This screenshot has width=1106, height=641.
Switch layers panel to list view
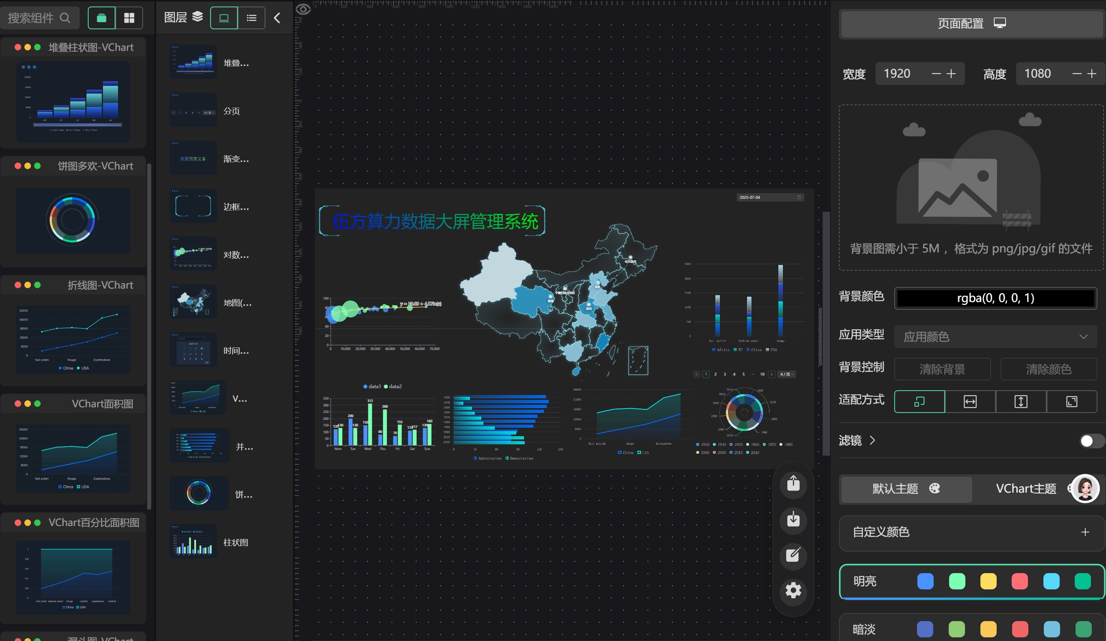[252, 18]
